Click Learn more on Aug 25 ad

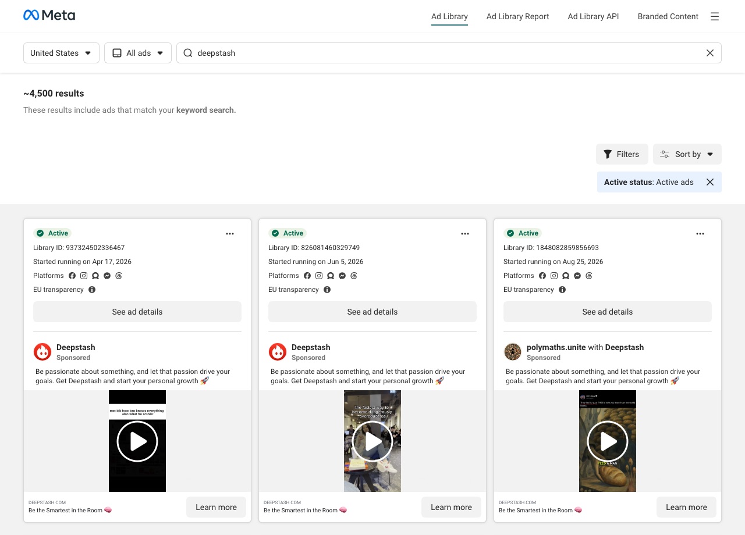click(686, 507)
